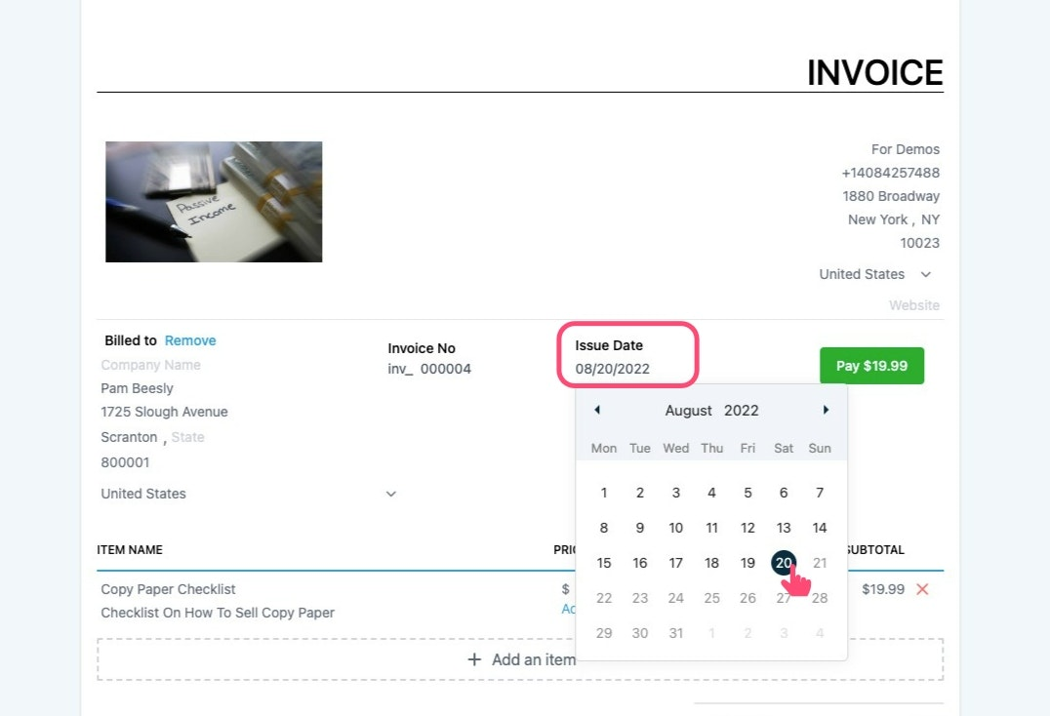Click the INVOICE title heading
Screen dimensions: 1050x716
click(x=874, y=72)
